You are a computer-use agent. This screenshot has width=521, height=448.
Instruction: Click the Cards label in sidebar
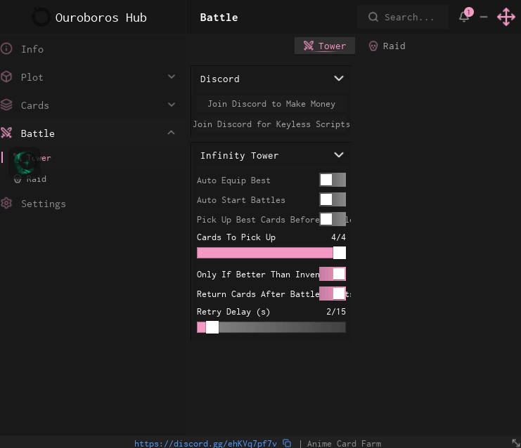tap(35, 105)
